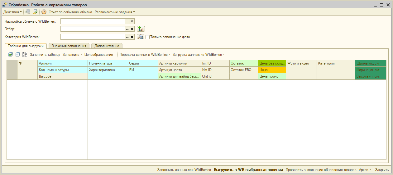Open selection dialog for Отбор

point(127,29)
